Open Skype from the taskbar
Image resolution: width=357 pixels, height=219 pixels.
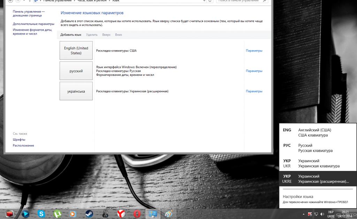41,214
